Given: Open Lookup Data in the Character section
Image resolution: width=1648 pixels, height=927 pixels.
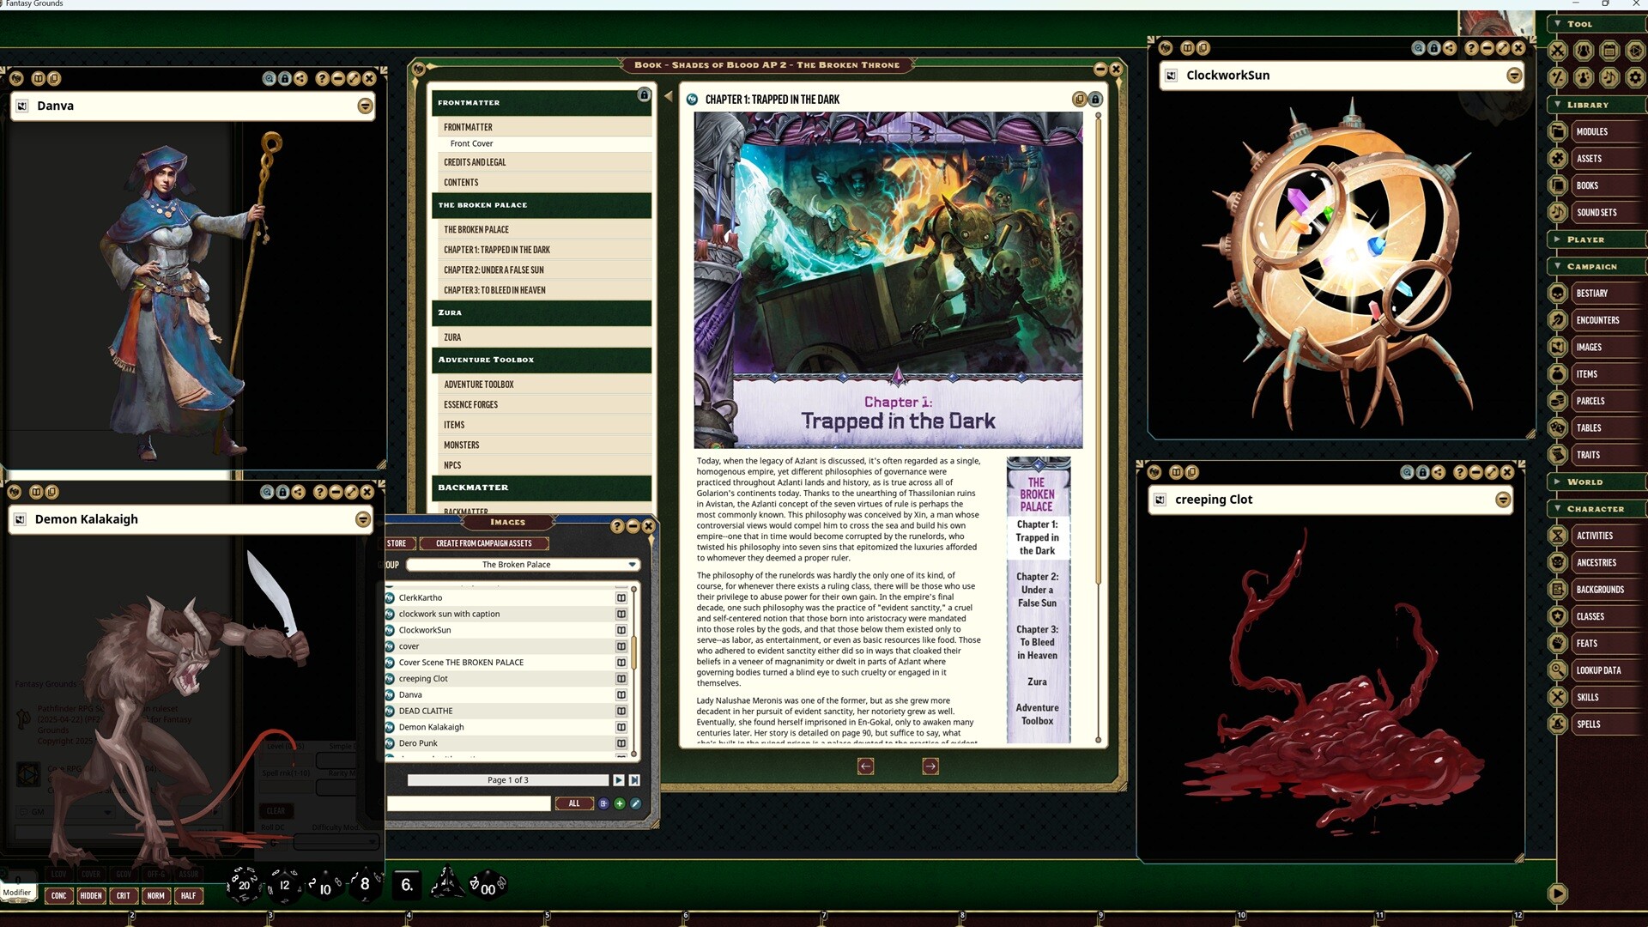Looking at the screenshot, I should point(1598,670).
